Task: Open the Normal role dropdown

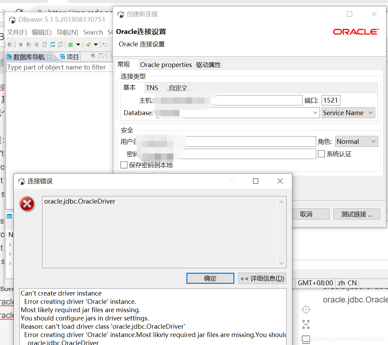Action: click(356, 141)
